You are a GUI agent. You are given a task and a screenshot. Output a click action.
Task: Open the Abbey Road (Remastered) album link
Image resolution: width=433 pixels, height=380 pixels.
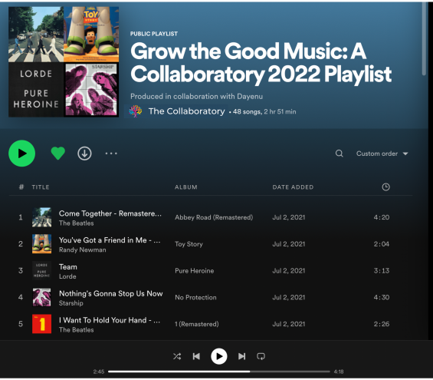pos(214,217)
